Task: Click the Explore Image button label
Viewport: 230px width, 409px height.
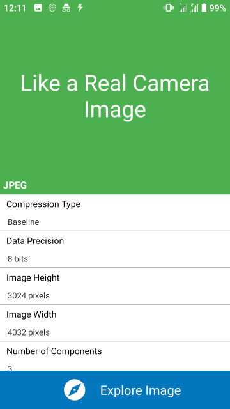Action: tap(141, 390)
